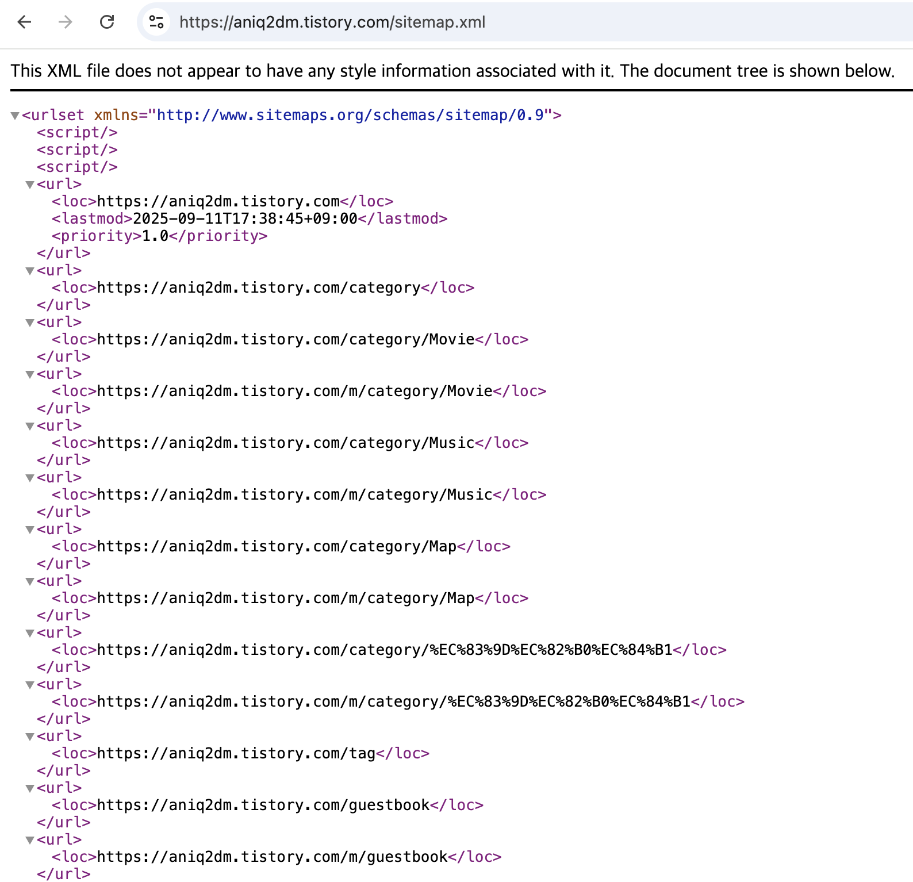Click the xmlns schema URL sitemaps.org text
913x882 pixels.
(x=350, y=115)
